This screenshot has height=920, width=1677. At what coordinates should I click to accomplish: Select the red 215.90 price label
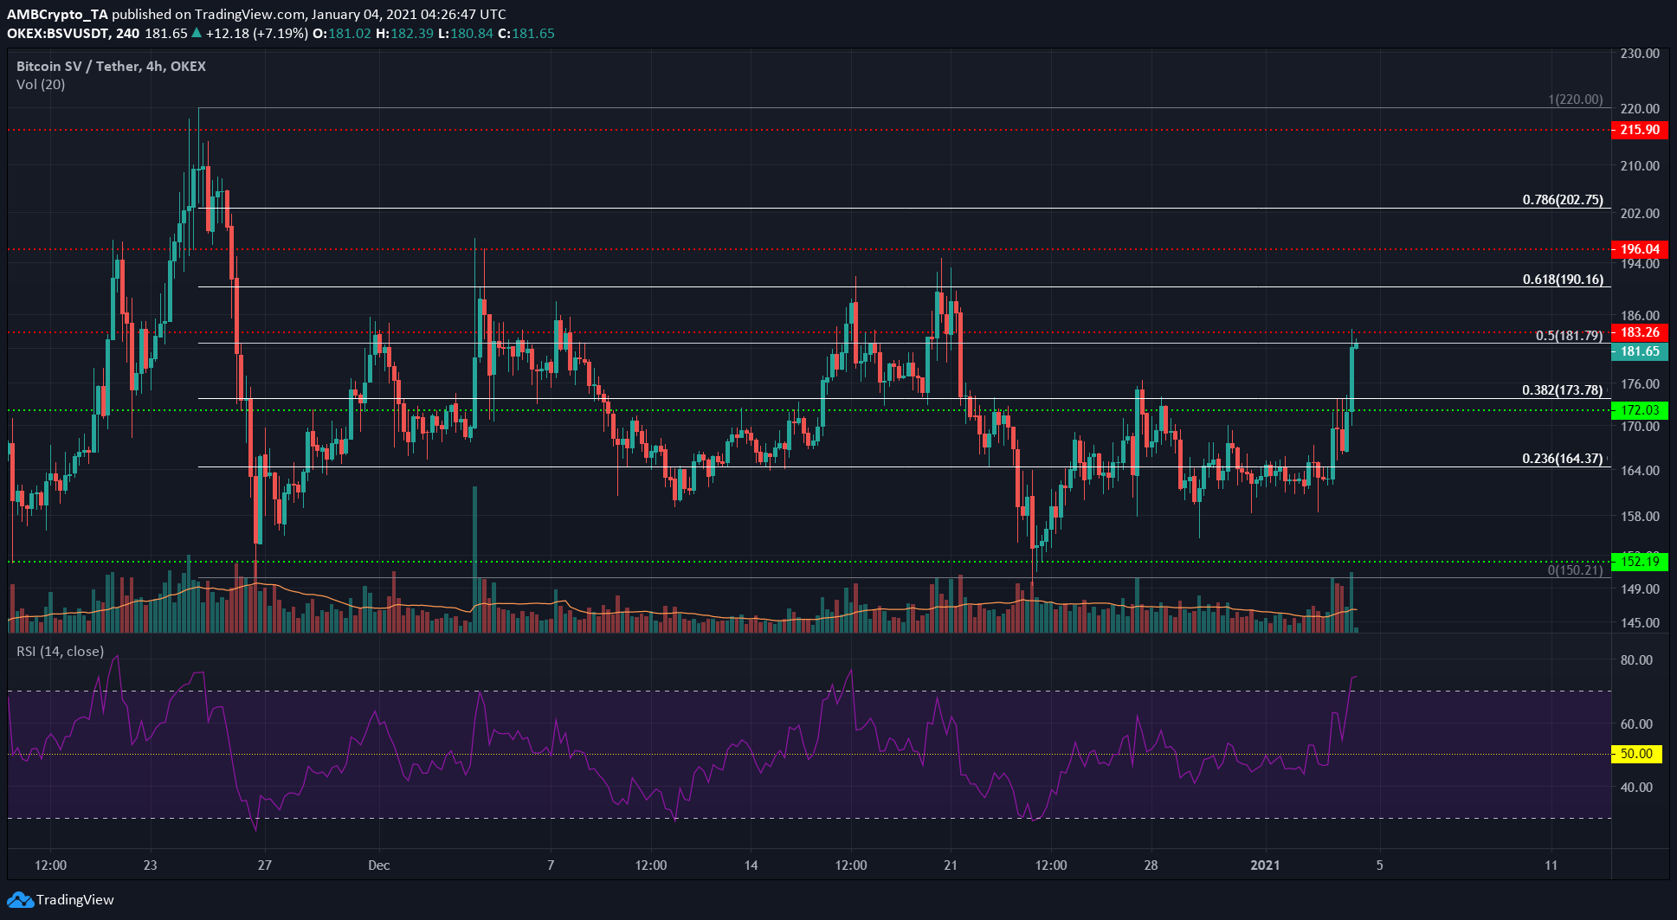pos(1640,130)
